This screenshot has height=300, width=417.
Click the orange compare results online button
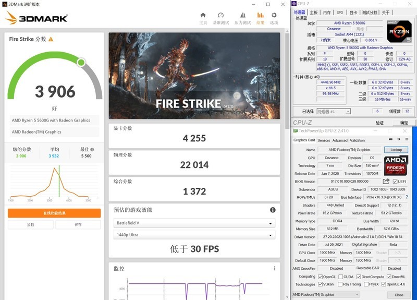coord(54,213)
